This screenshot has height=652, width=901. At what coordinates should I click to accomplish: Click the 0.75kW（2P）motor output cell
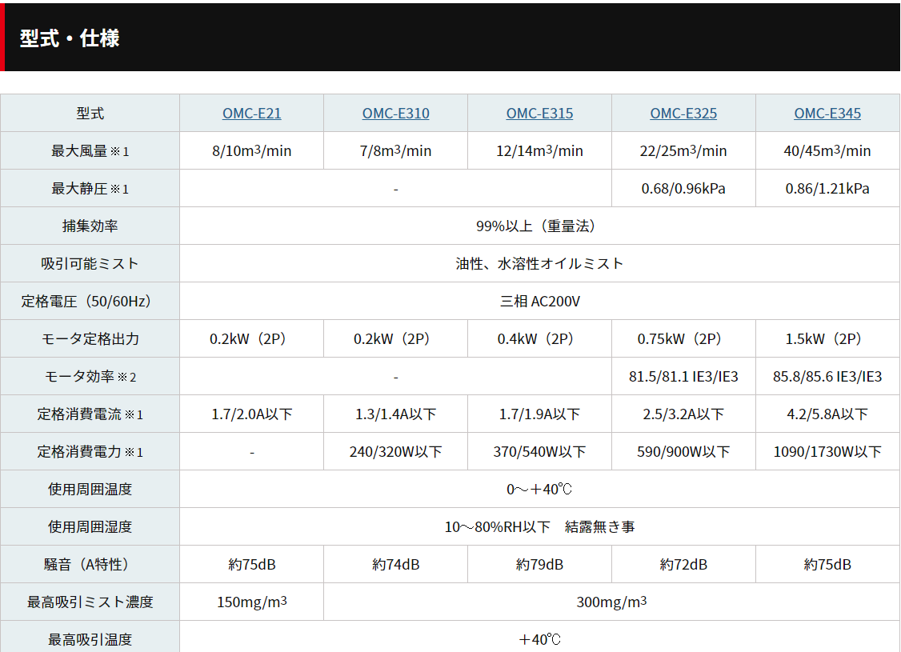[684, 339]
